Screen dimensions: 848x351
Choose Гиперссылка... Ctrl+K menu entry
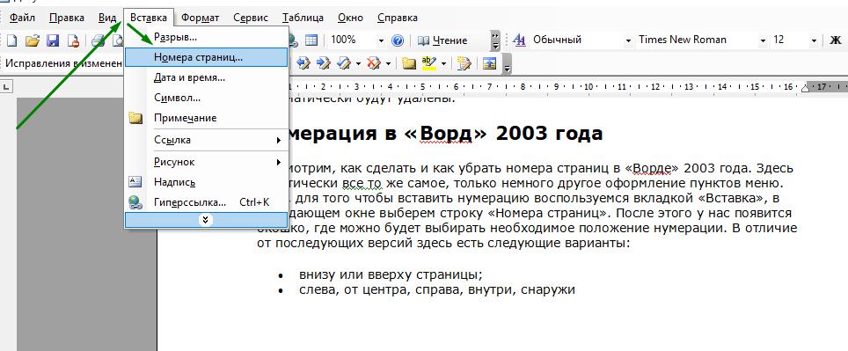click(x=206, y=202)
